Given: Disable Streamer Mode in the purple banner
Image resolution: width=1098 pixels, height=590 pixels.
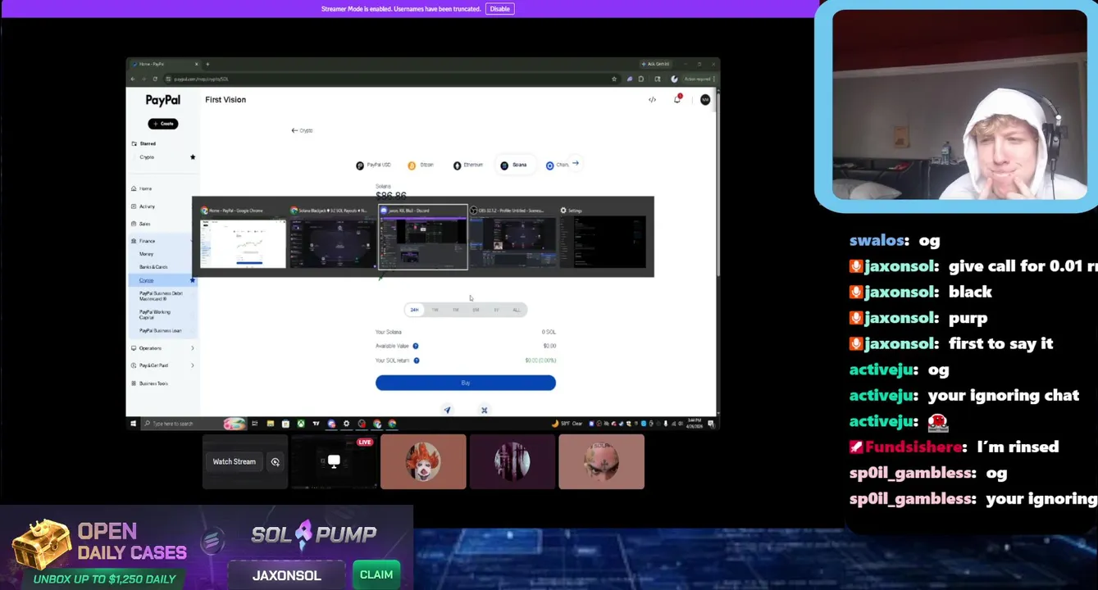Looking at the screenshot, I should click(x=499, y=9).
